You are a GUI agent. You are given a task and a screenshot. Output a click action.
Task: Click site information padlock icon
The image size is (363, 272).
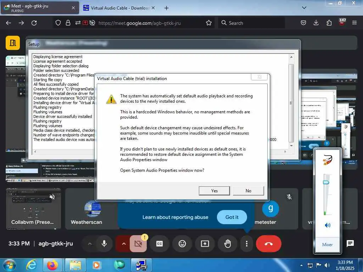(x=68, y=23)
